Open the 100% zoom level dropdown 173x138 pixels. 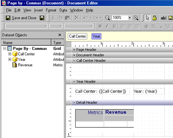[130, 18]
